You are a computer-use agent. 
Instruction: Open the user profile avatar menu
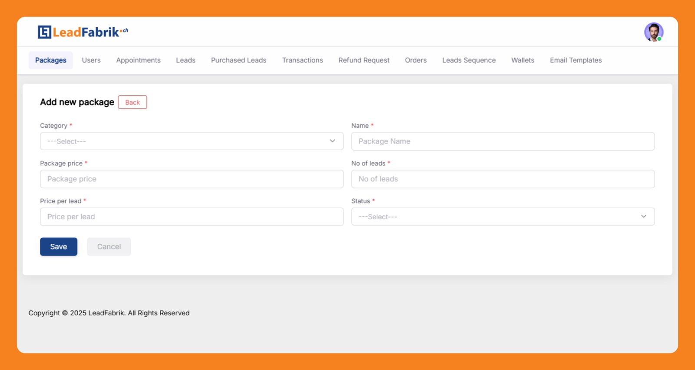click(653, 32)
